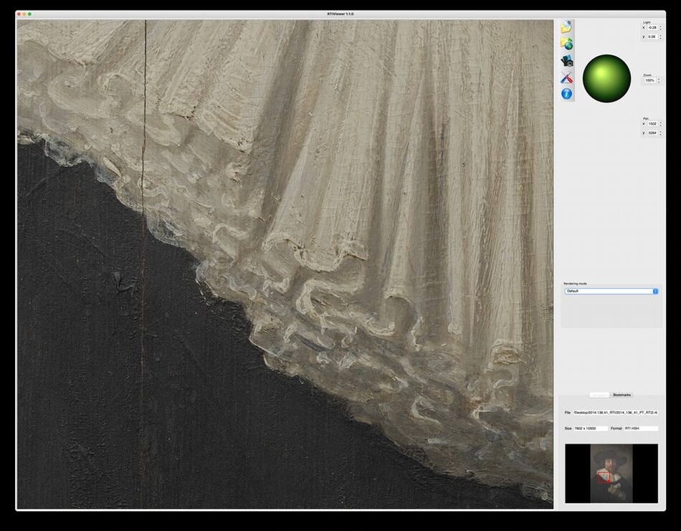Click the Pan y value field
Image resolution: width=681 pixels, height=531 pixels.
(x=652, y=133)
